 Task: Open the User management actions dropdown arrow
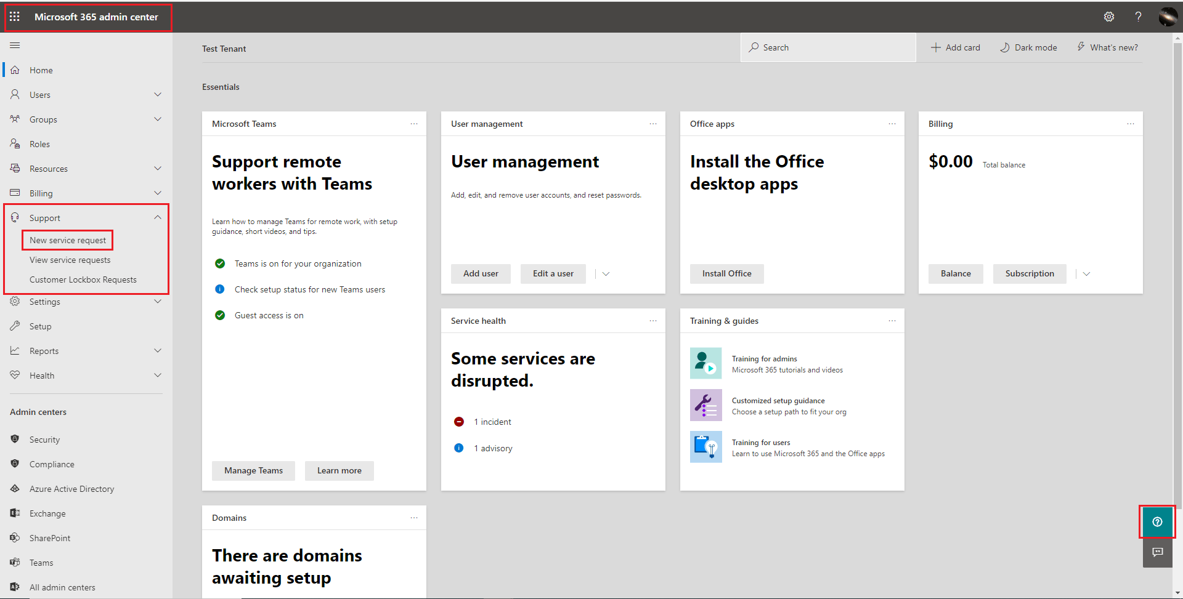[x=606, y=274]
